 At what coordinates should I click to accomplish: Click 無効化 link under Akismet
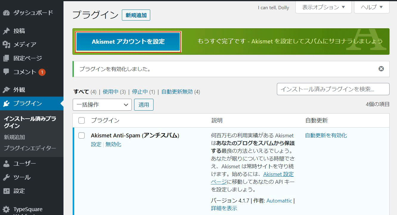tap(113, 145)
